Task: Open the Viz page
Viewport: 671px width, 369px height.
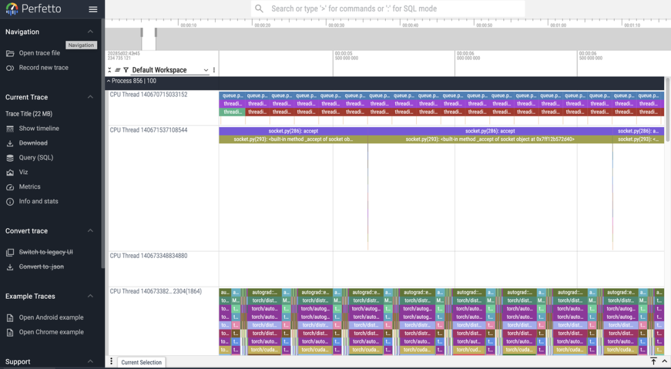Action: [x=23, y=172]
